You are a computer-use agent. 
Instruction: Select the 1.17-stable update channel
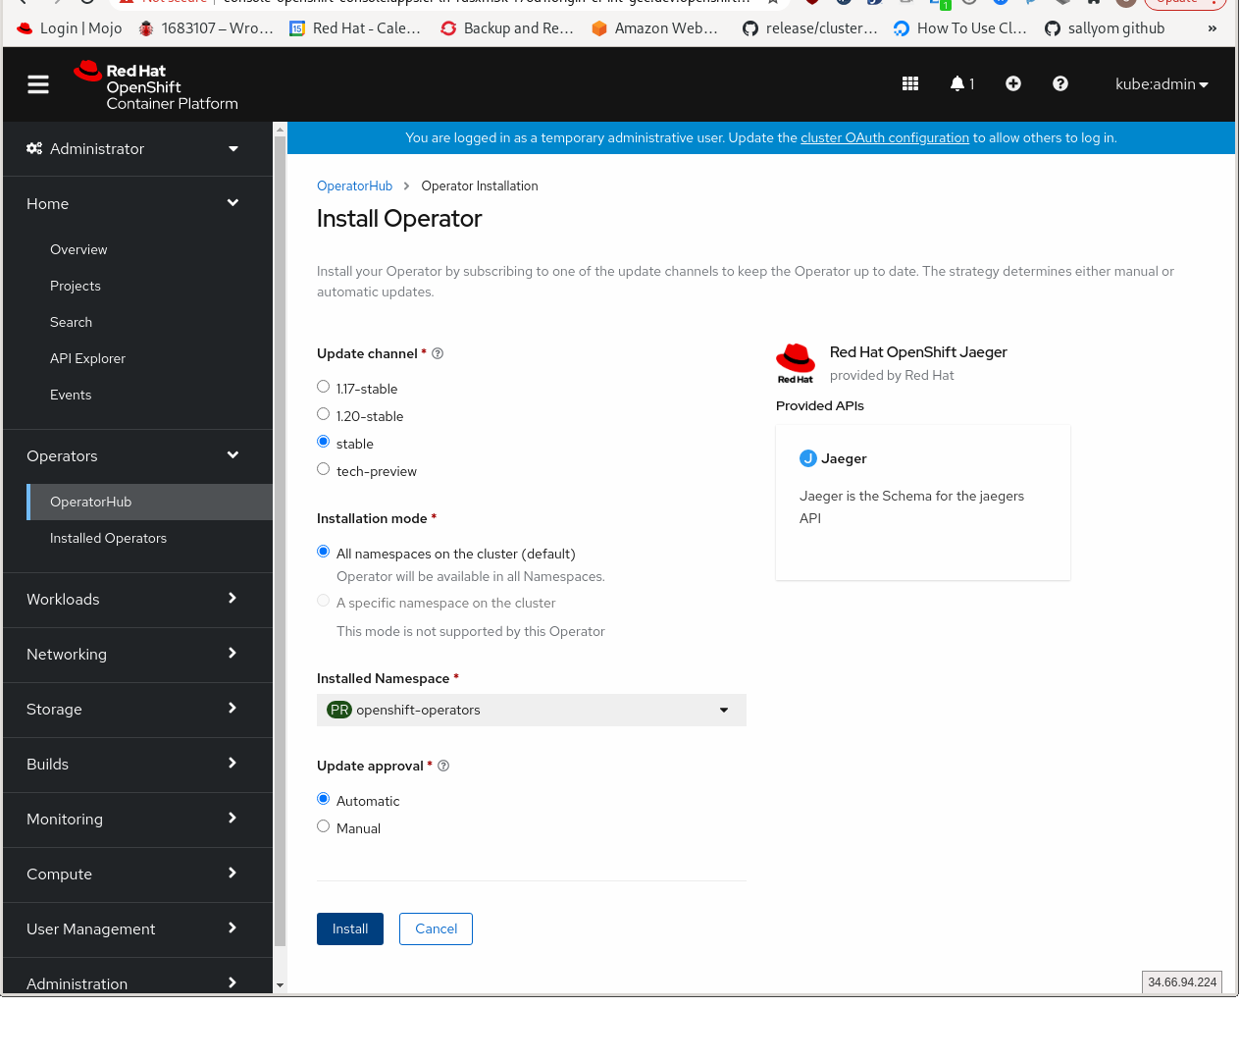324,387
